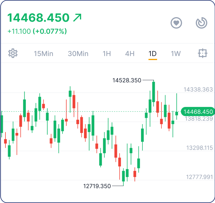Click the 12777.991 price axis label
215x203 pixels.
200,177
